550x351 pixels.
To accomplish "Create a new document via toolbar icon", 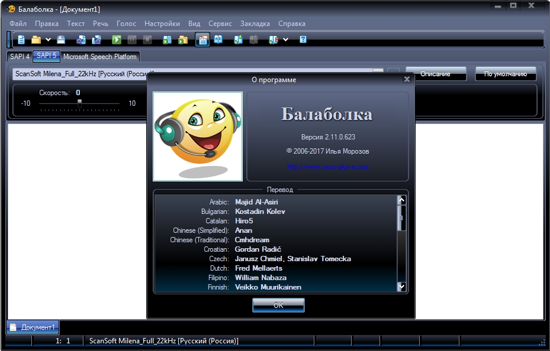I will click(x=21, y=40).
